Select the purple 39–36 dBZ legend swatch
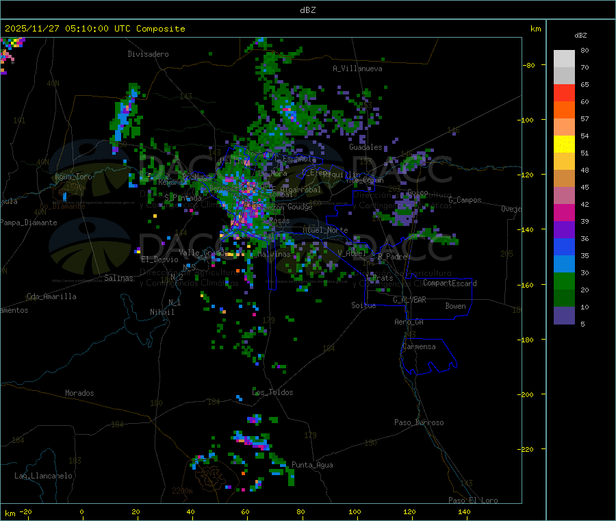 pos(564,230)
